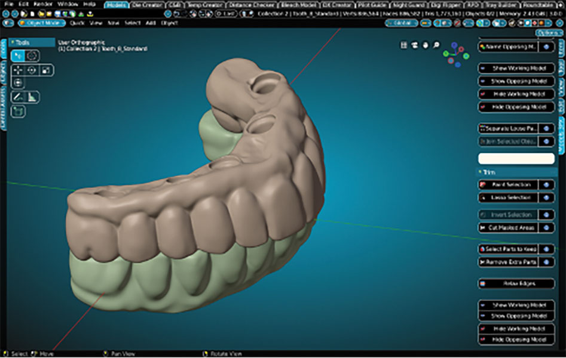Open the Object Mode dropdown
This screenshot has width=566, height=358.
pyautogui.click(x=42, y=23)
